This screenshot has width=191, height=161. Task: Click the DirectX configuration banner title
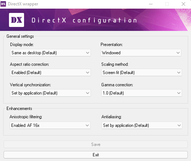84,20
